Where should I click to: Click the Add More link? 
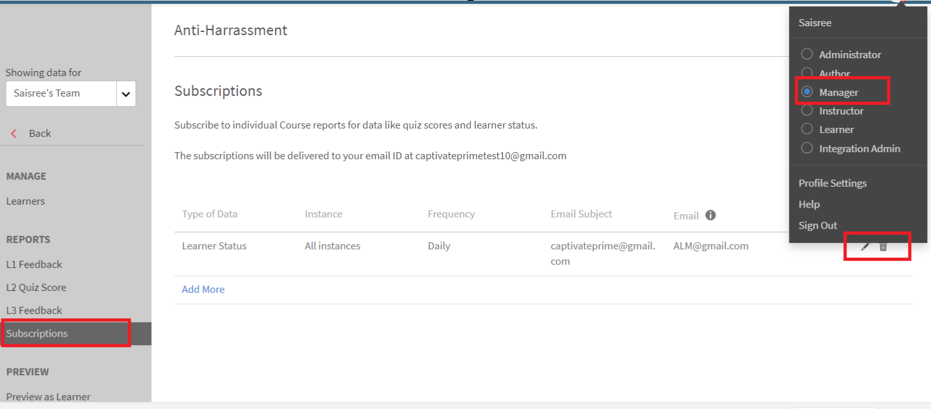pyautogui.click(x=203, y=289)
